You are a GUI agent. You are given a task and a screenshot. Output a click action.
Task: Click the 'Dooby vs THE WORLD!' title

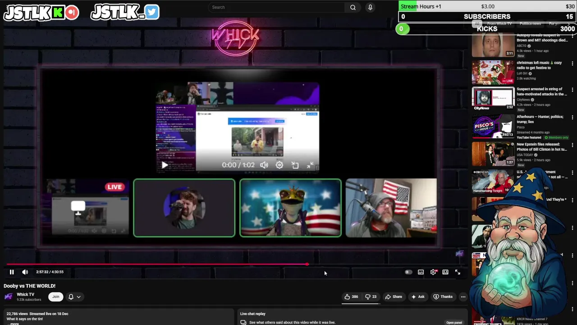point(30,286)
